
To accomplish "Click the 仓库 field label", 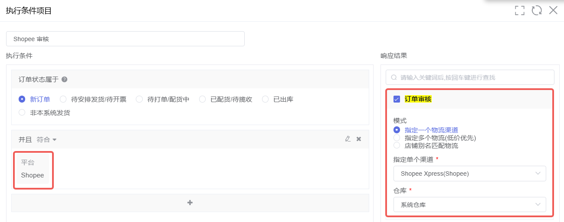I will (x=400, y=190).
